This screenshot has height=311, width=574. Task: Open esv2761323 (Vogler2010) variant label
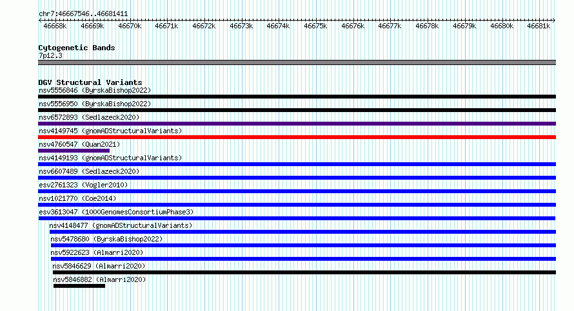pos(83,185)
